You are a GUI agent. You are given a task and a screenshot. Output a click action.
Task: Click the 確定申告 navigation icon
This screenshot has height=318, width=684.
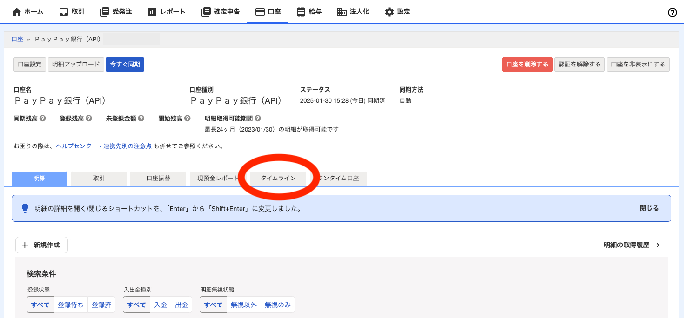coord(206,12)
